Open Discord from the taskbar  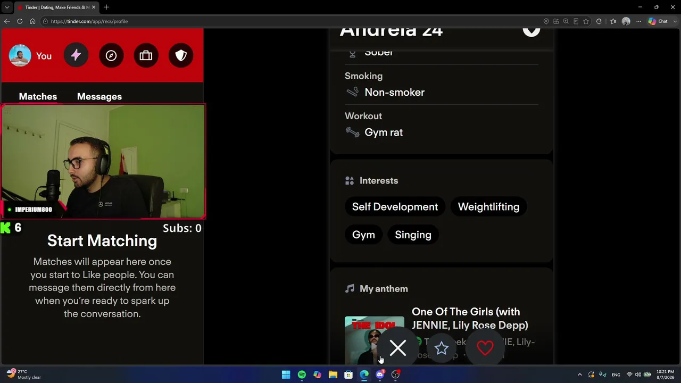[x=380, y=374]
